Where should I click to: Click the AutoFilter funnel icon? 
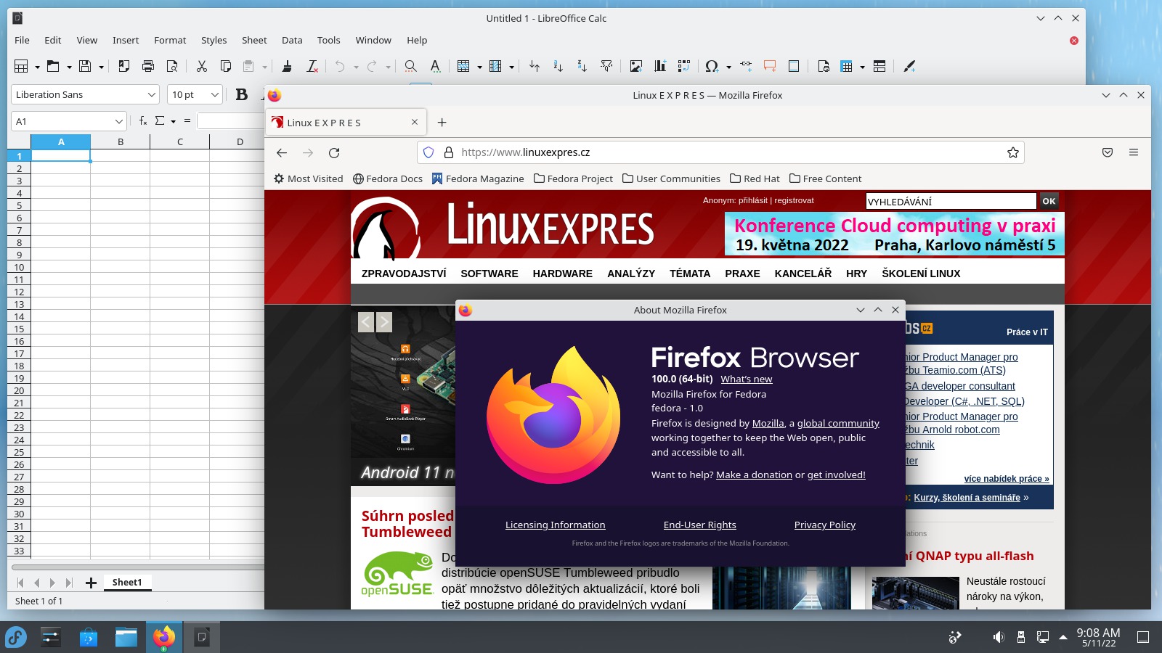[x=606, y=66]
